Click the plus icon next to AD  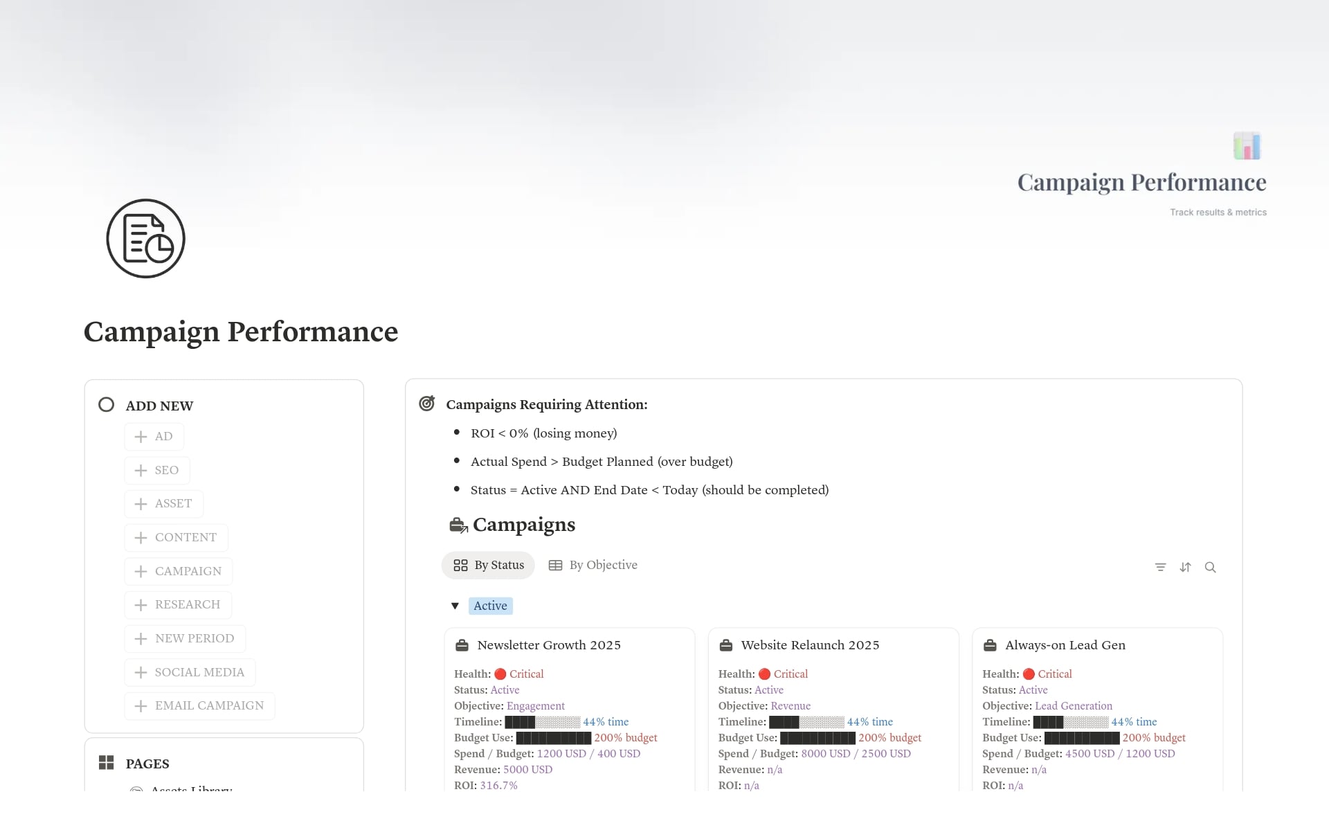tap(141, 437)
